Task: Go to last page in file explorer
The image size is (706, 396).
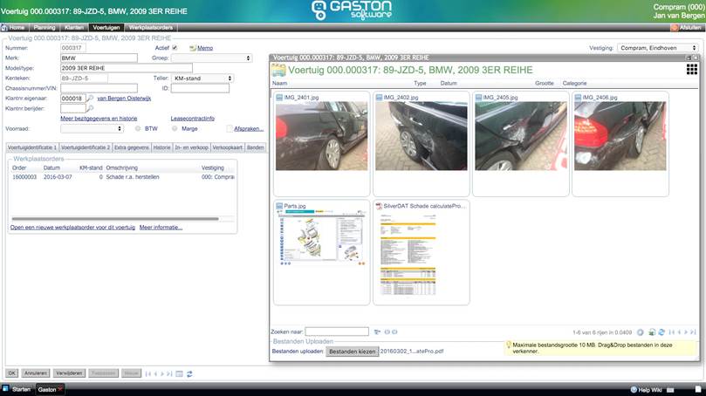Action: [694, 332]
